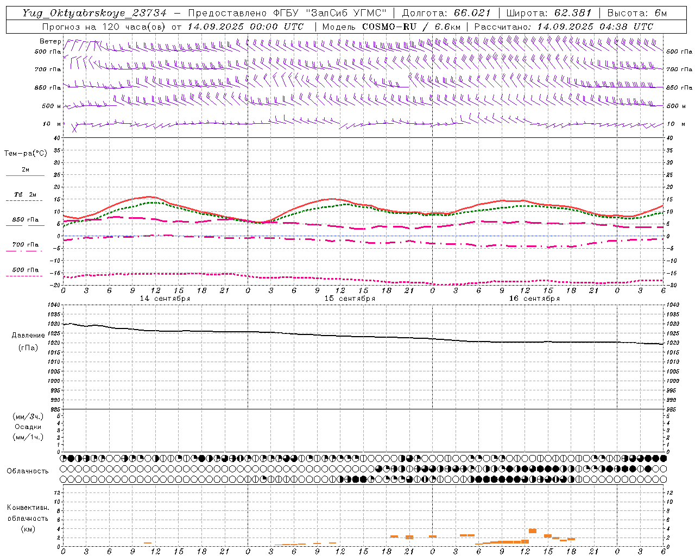Click the Ветер section label
The image size is (695, 556).
coord(50,41)
